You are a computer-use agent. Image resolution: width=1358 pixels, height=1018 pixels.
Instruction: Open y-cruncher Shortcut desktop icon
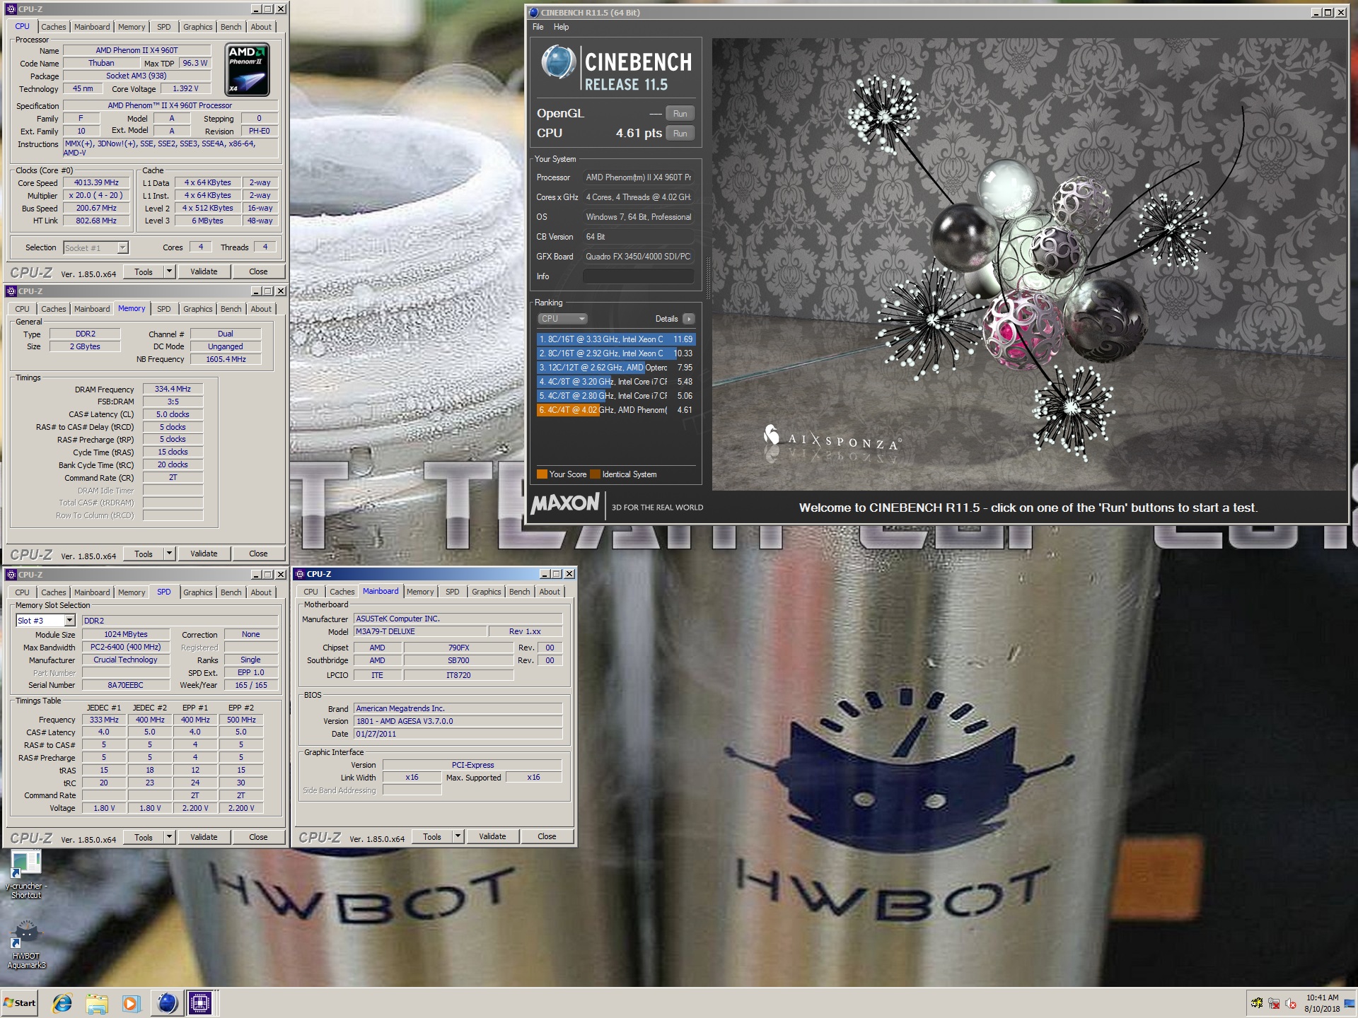(x=26, y=874)
